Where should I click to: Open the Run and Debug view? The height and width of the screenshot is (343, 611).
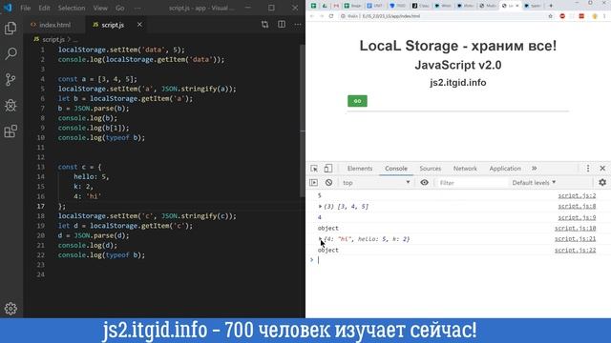click(11, 106)
